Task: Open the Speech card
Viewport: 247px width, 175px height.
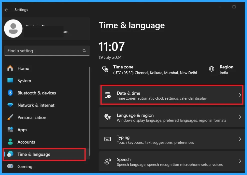Action: point(172,161)
